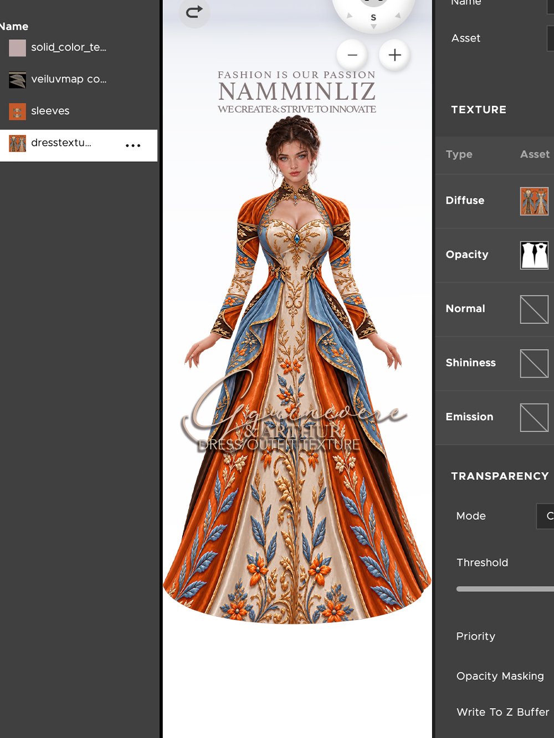Click the TEXTURE section heading
Screen dimensions: 554x738
479,110
